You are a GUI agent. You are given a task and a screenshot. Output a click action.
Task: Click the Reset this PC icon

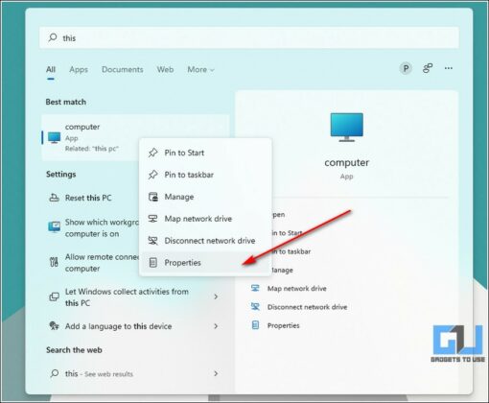pos(54,198)
